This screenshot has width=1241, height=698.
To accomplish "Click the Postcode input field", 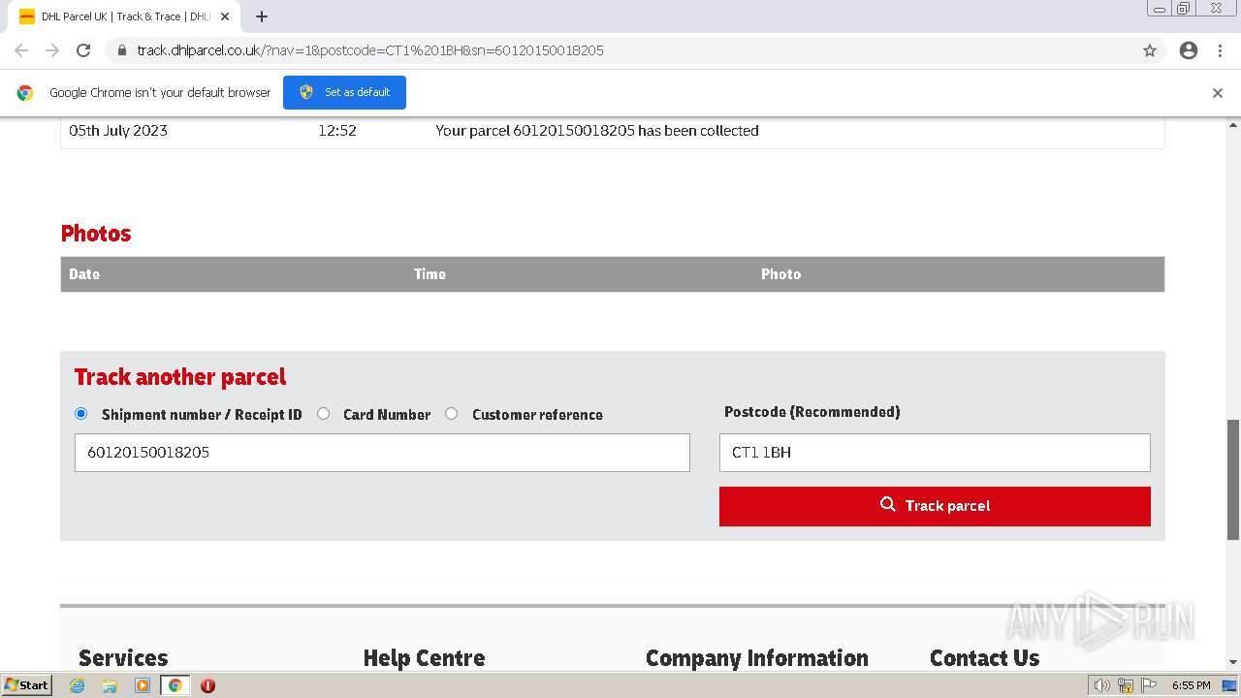I will [x=935, y=453].
